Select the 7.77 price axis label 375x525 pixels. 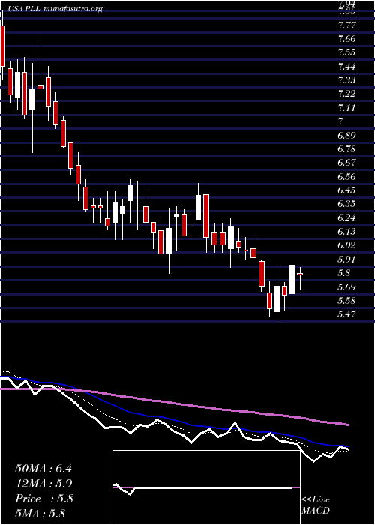(x=346, y=25)
